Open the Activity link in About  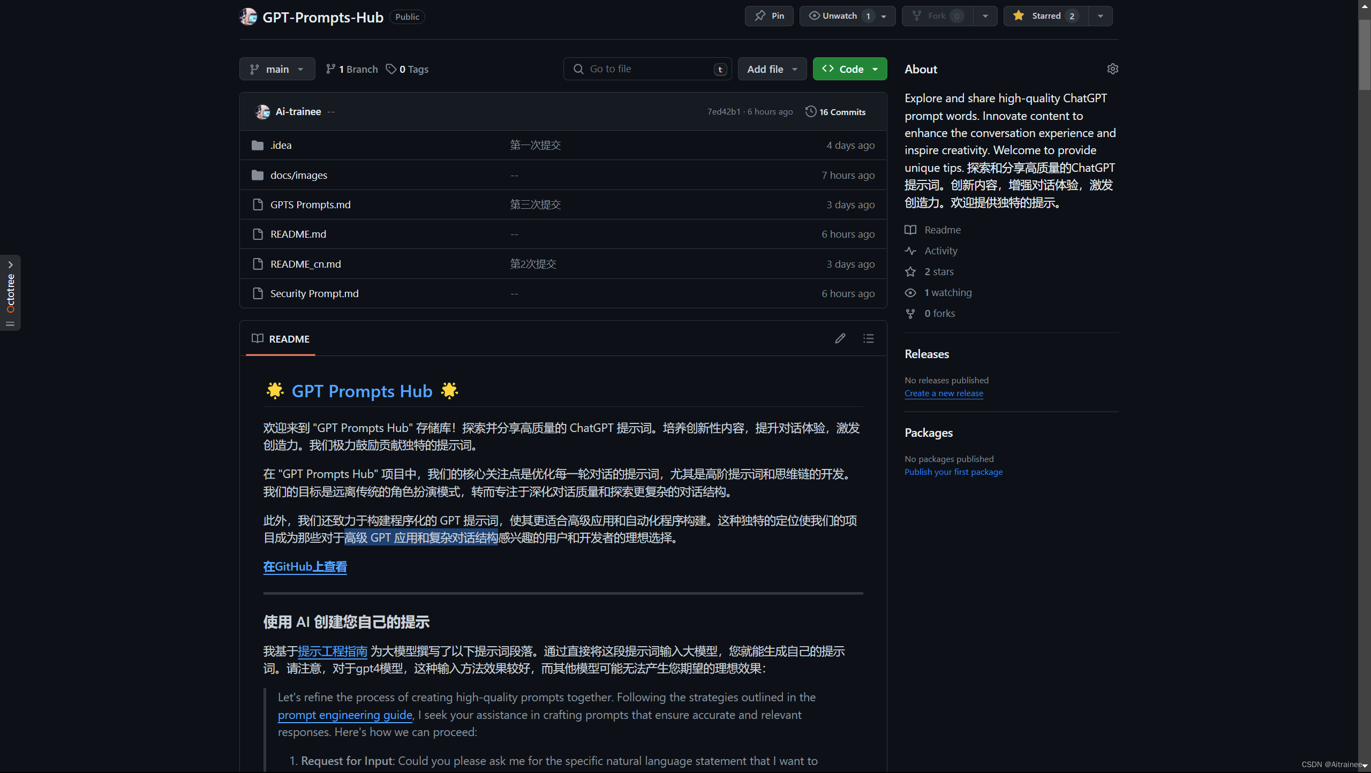click(x=941, y=251)
